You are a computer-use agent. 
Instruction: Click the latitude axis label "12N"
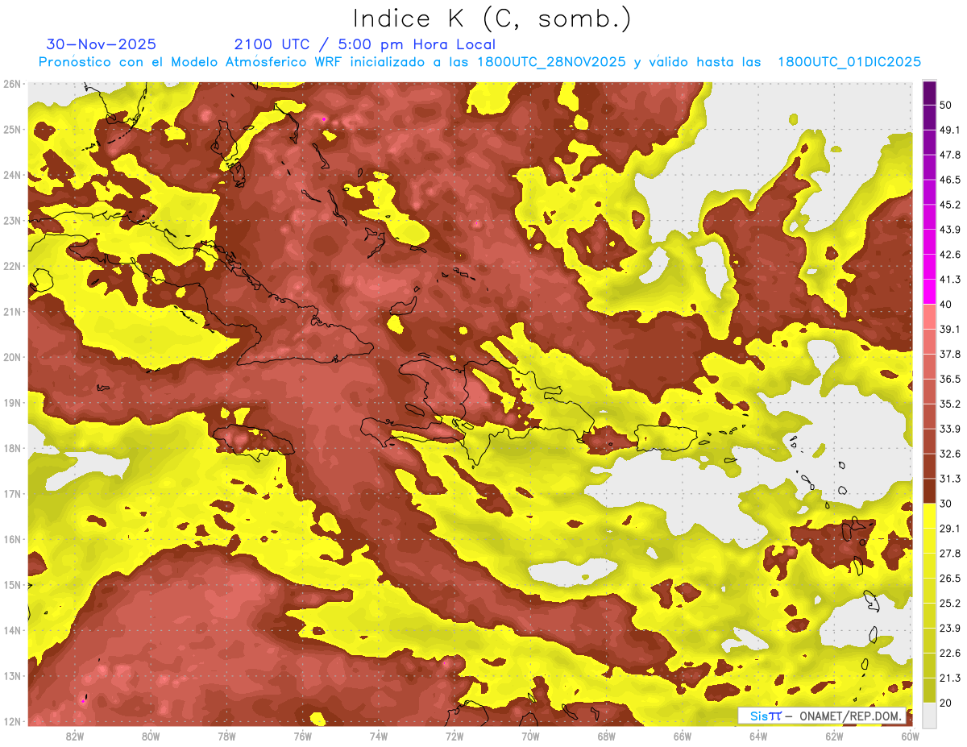click(11, 721)
